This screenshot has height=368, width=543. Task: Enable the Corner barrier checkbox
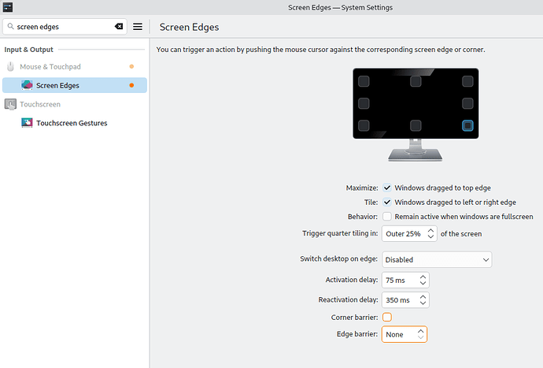(x=387, y=317)
